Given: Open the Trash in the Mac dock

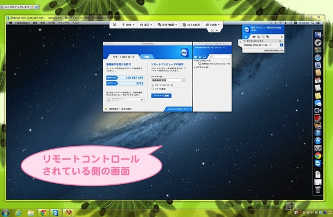Looking at the screenshot, I should (x=318, y=189).
